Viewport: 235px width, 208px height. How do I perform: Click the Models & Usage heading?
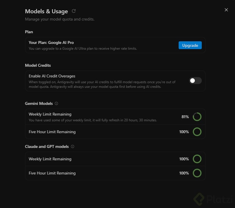click(47, 11)
